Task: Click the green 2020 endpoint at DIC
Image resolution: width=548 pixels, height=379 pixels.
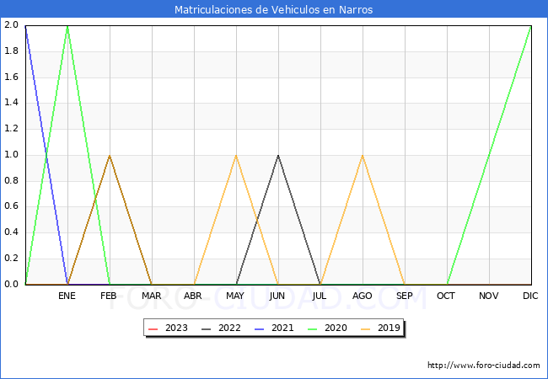Action: coord(531,26)
